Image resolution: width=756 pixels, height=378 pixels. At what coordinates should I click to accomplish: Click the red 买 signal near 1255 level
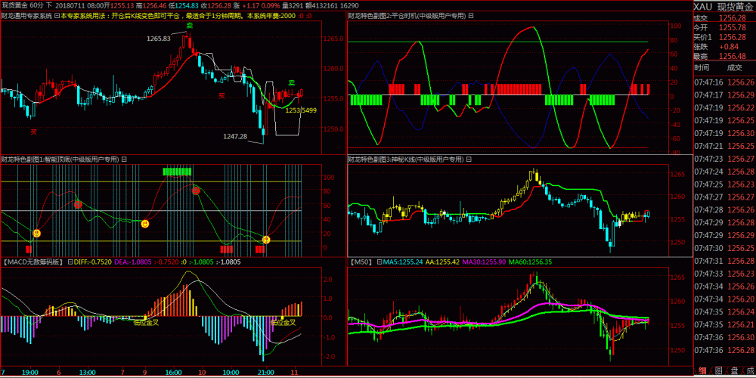tap(222, 96)
